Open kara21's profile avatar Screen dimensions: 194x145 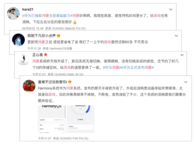pyautogui.click(x=13, y=13)
